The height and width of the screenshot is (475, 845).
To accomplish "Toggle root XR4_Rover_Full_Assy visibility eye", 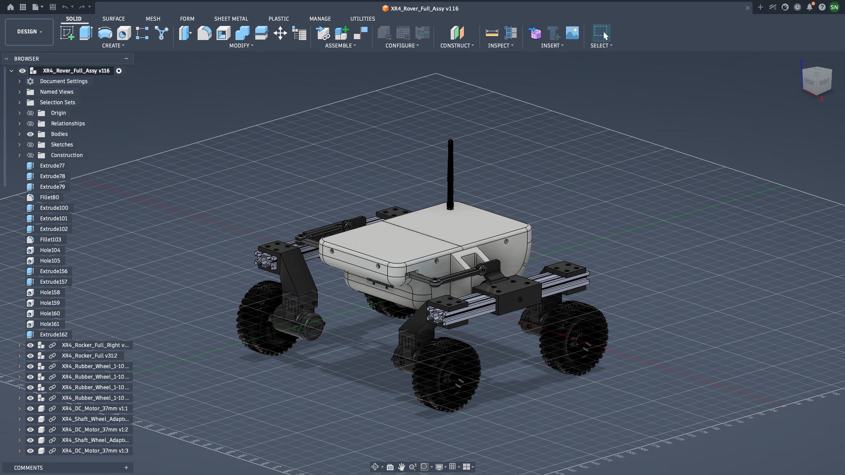I will [x=22, y=71].
